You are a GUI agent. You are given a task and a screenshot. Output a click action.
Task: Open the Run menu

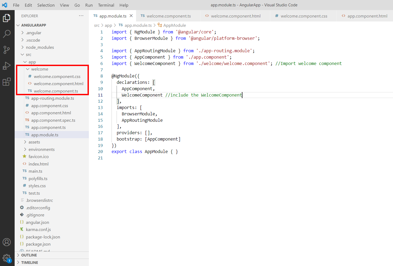pos(89,5)
